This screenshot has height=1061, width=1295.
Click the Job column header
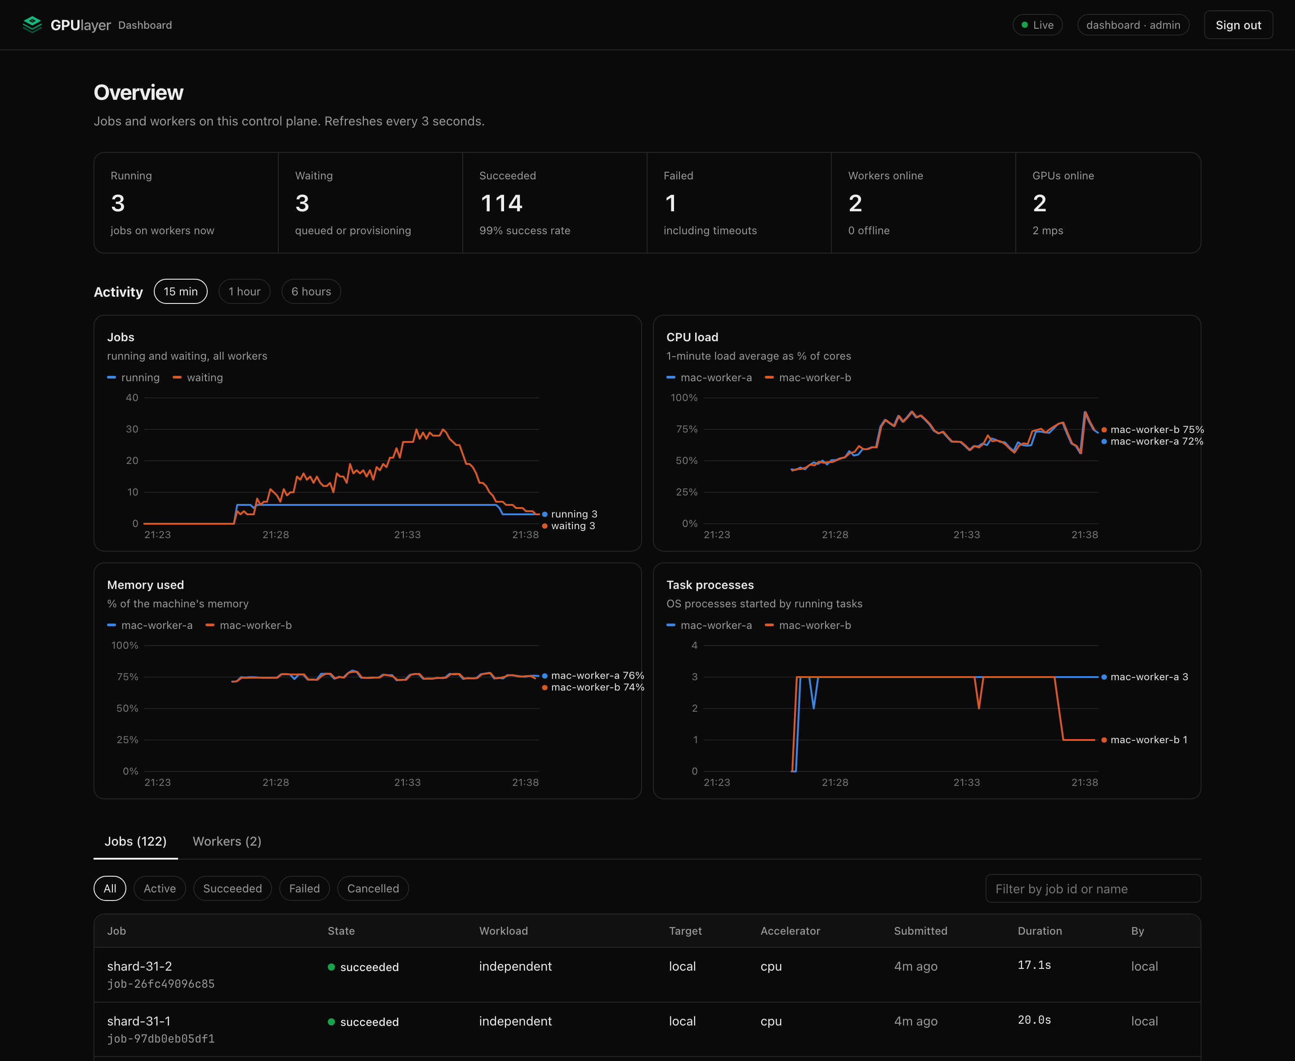pos(117,931)
